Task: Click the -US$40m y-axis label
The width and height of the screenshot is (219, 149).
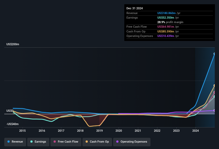Action: click(x=13, y=124)
